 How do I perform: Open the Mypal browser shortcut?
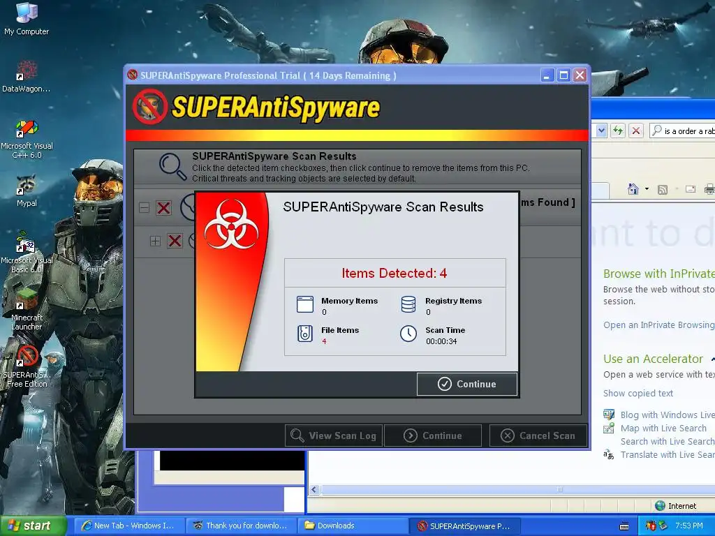[x=27, y=191]
